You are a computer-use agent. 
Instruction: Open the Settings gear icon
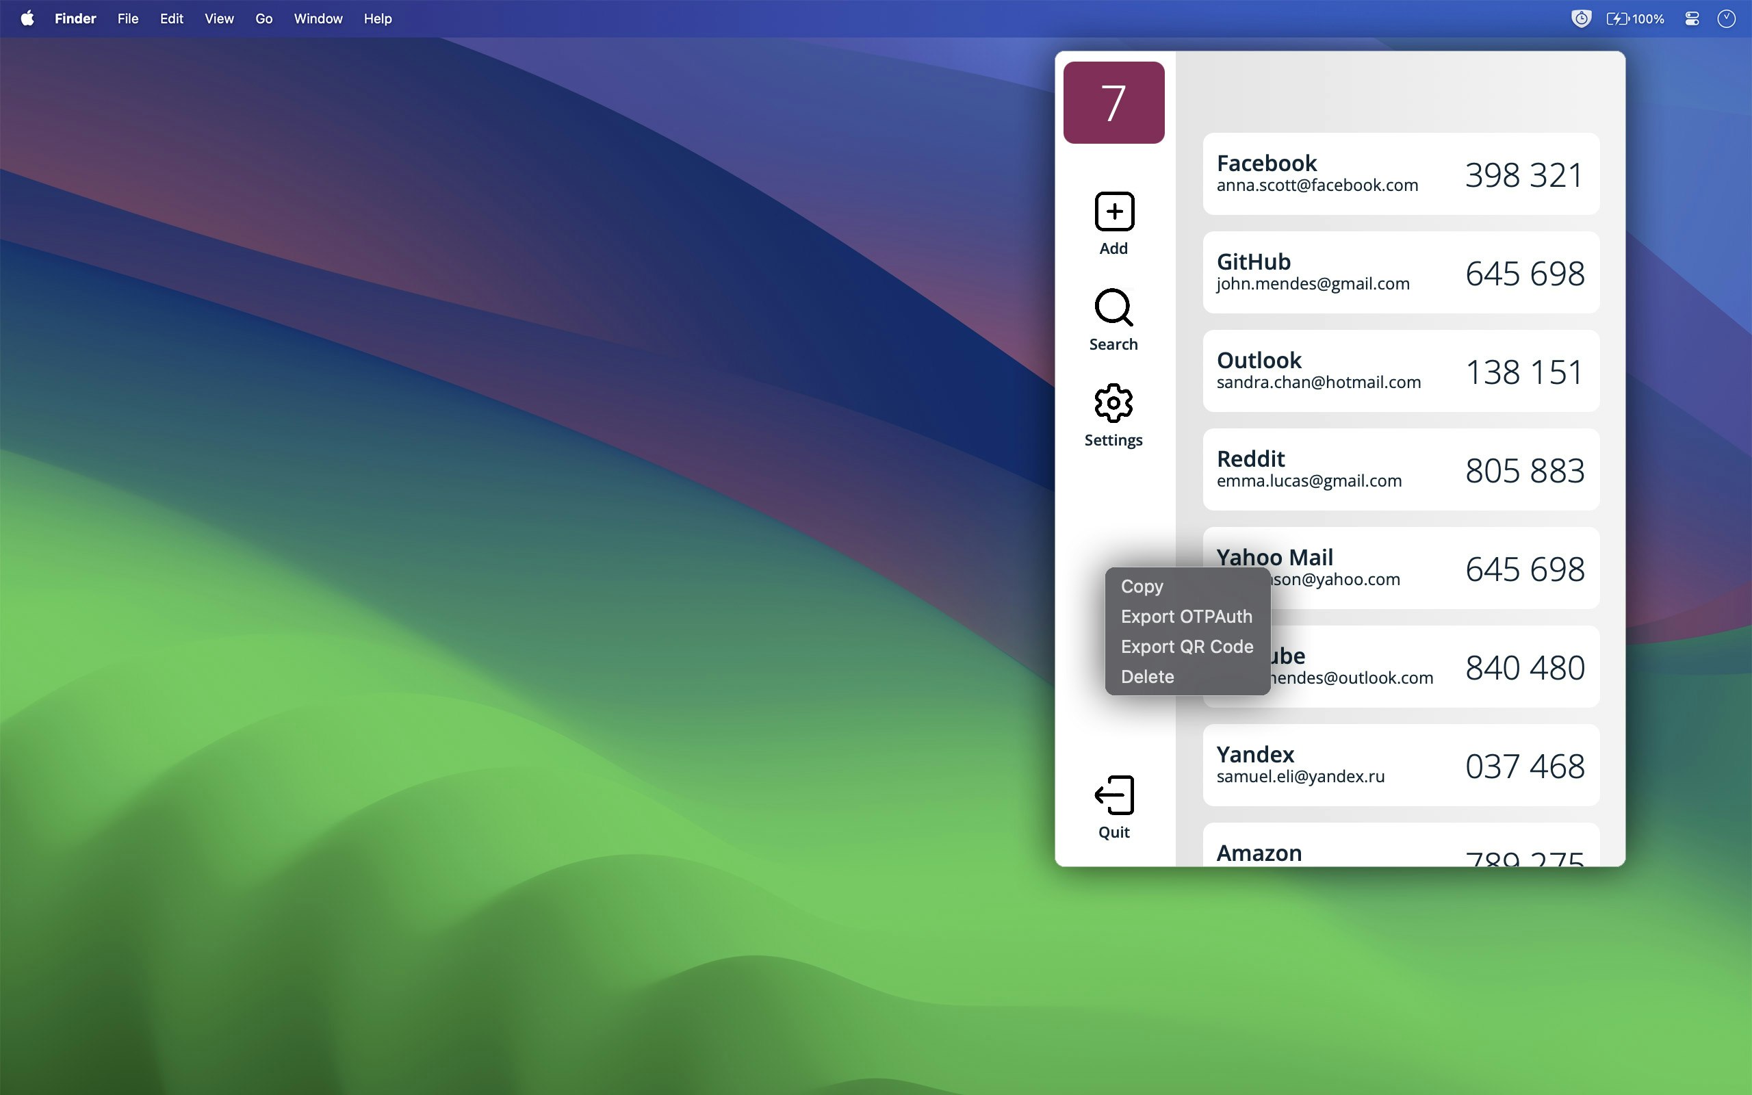tap(1113, 403)
